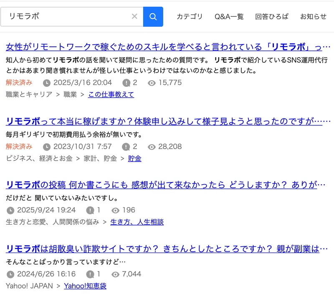Click the blue search magnifier button

(x=153, y=17)
